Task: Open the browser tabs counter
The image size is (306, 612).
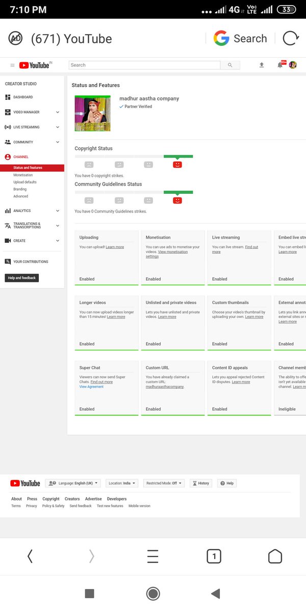Action: [214, 556]
